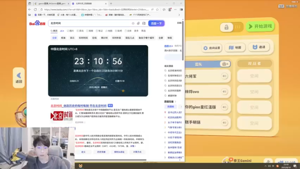Open the 17173 bookmark

coord(140,15)
